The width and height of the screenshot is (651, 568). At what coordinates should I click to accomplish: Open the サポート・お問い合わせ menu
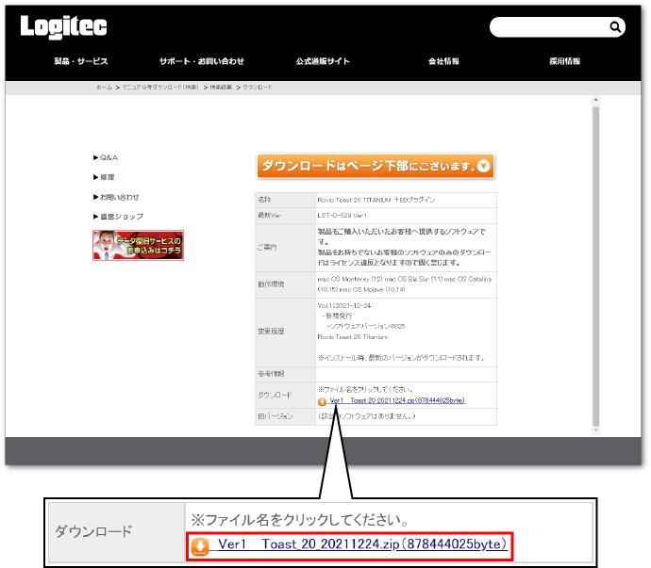point(202,61)
